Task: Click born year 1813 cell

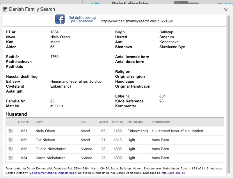Action: point(118,140)
